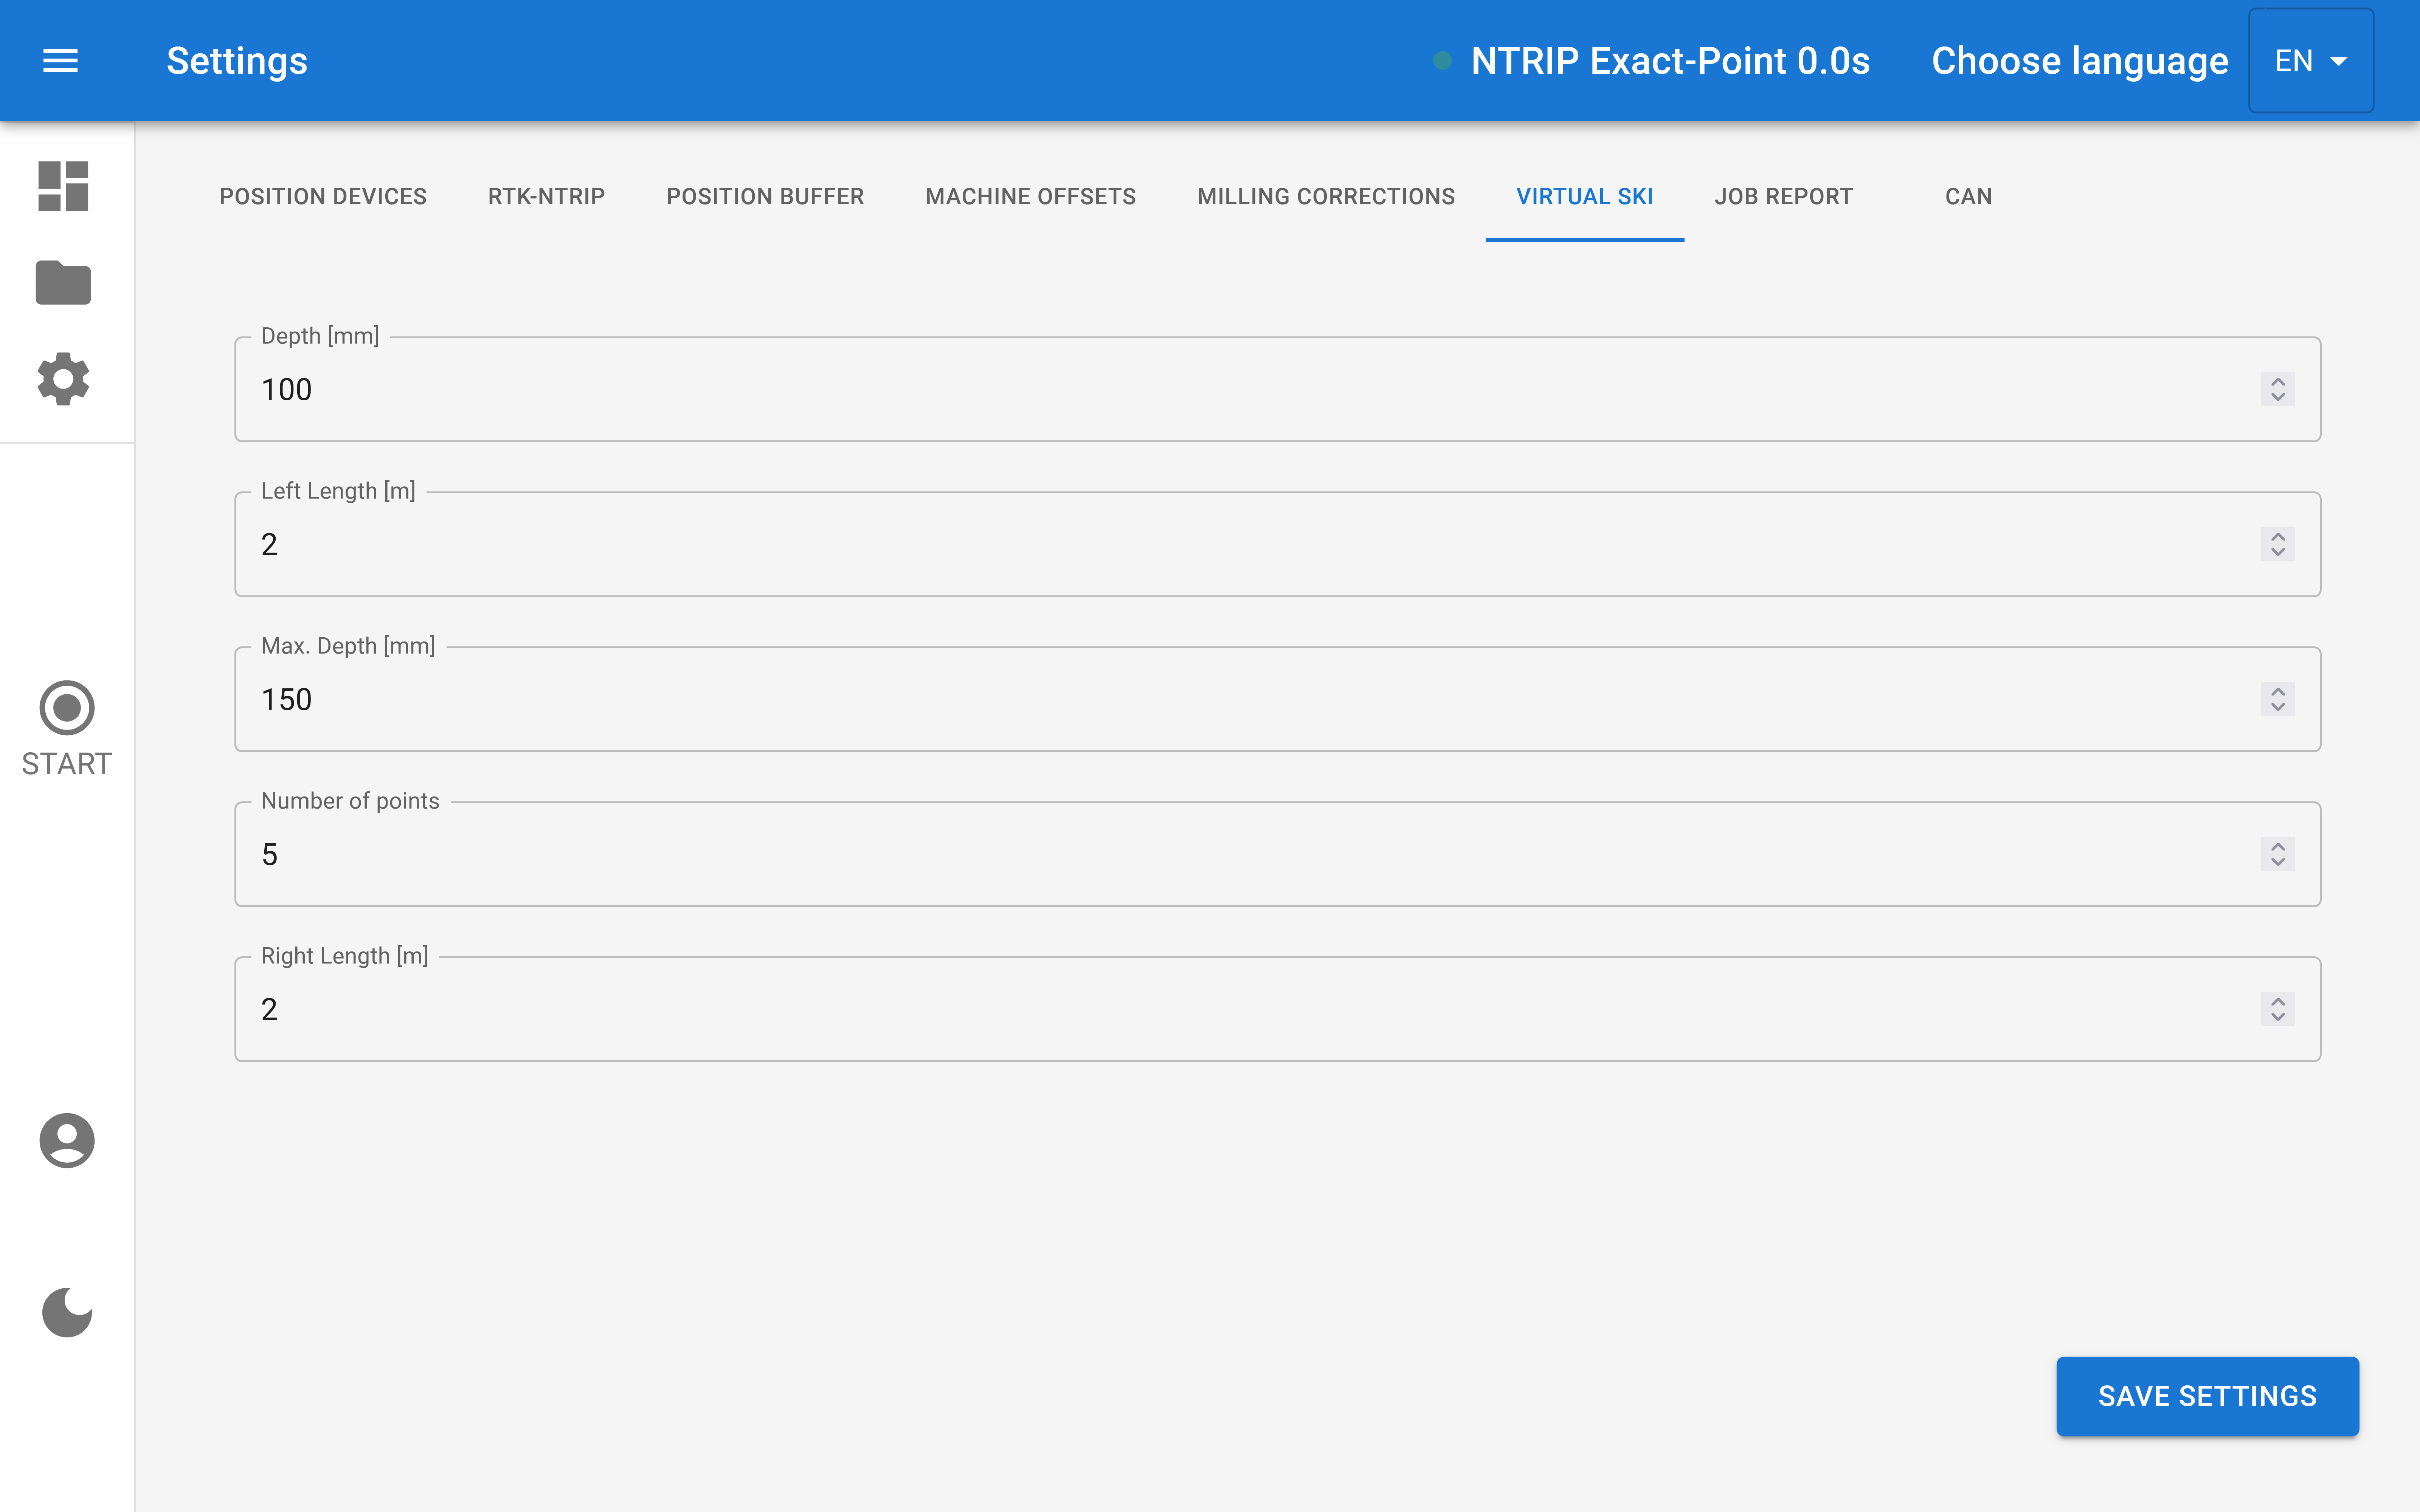Image resolution: width=2420 pixels, height=1512 pixels.
Task: Open the projects folder icon
Action: pyautogui.click(x=63, y=283)
